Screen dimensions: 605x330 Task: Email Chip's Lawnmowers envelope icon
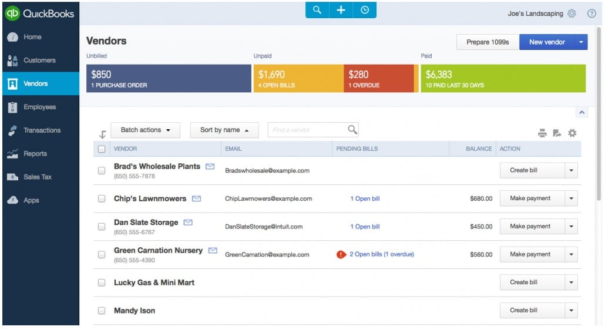pos(196,198)
